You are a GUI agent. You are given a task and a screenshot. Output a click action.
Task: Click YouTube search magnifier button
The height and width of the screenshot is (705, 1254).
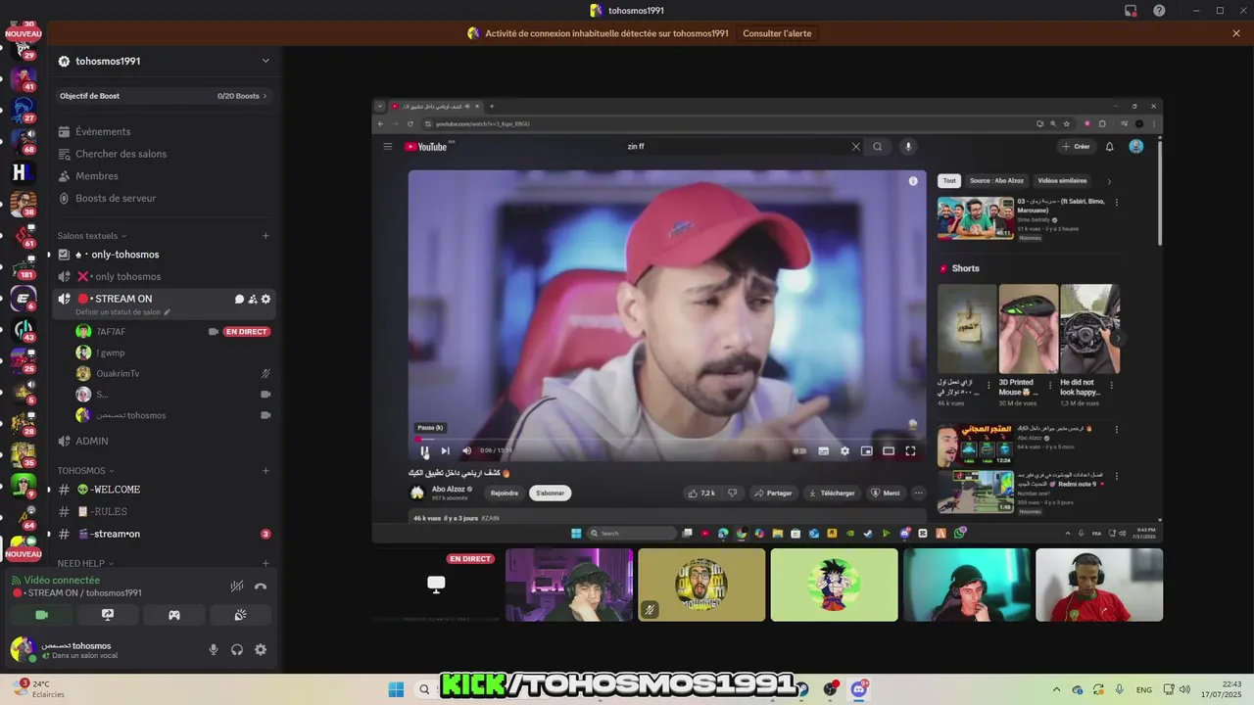[878, 147]
